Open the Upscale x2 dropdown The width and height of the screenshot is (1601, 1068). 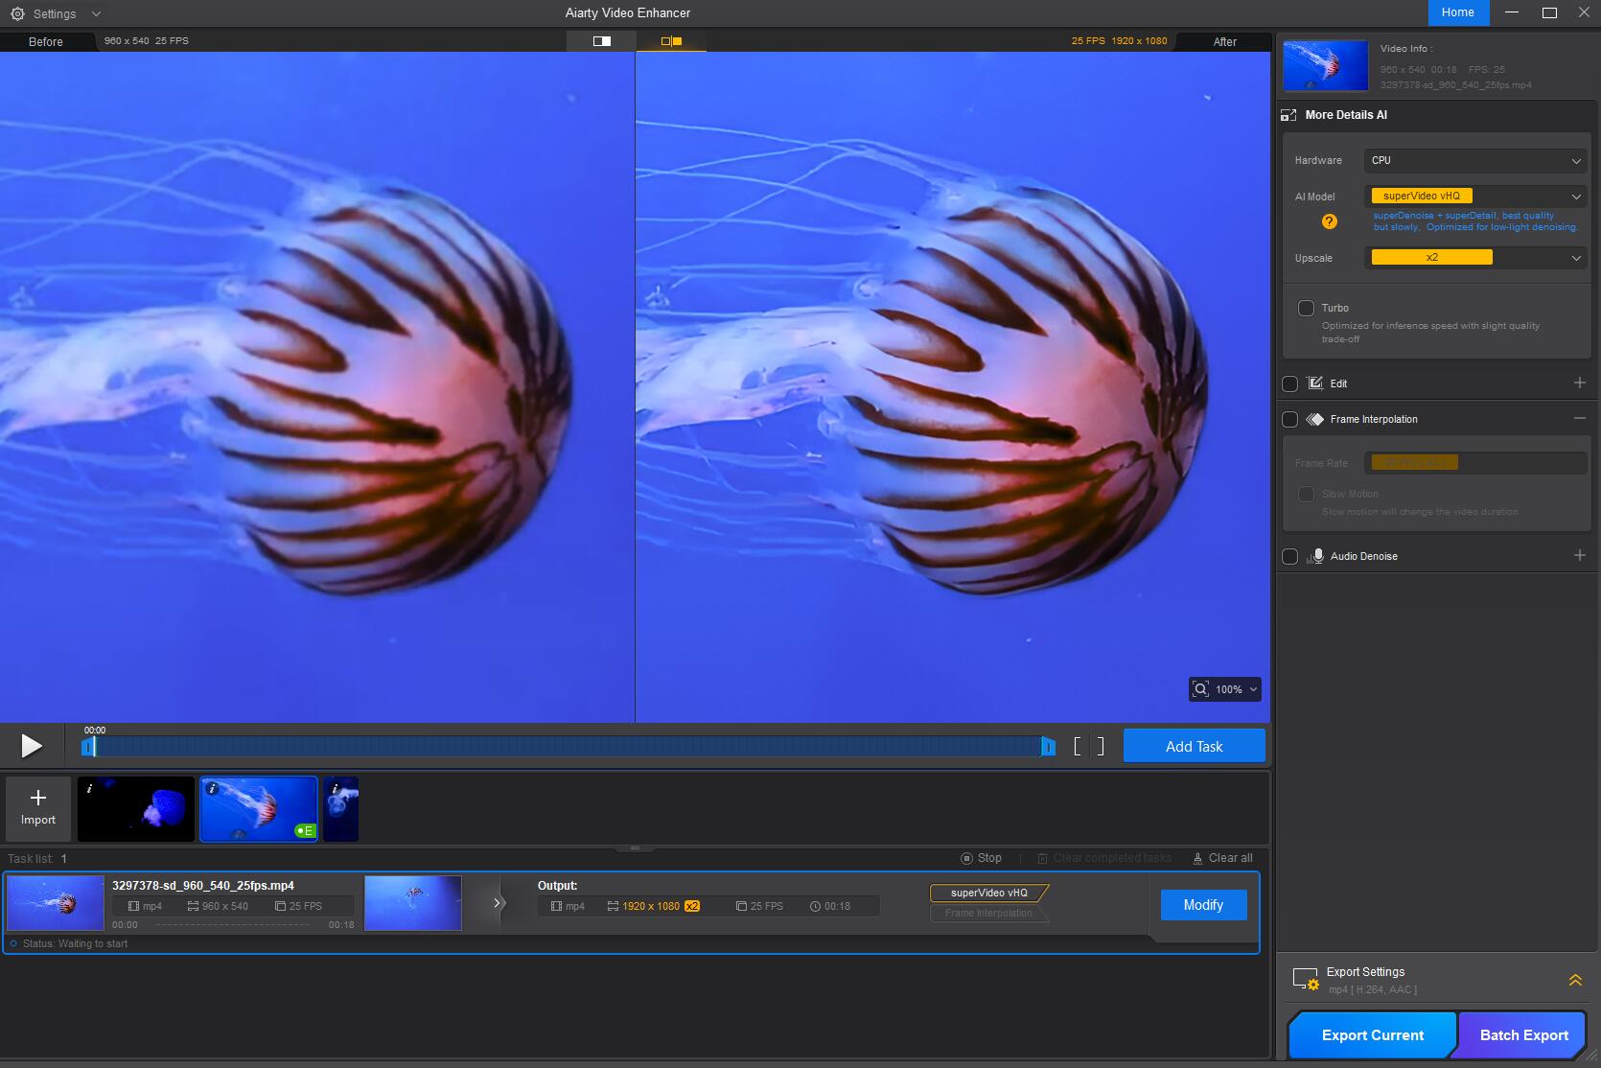[1474, 258]
